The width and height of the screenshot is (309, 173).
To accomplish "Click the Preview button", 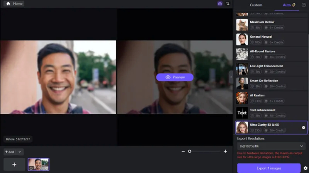I will (175, 77).
